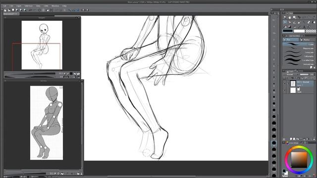Choose the dark main drawing color swatch
Screen dimensions: 317x178
pyautogui.click(x=288, y=31)
